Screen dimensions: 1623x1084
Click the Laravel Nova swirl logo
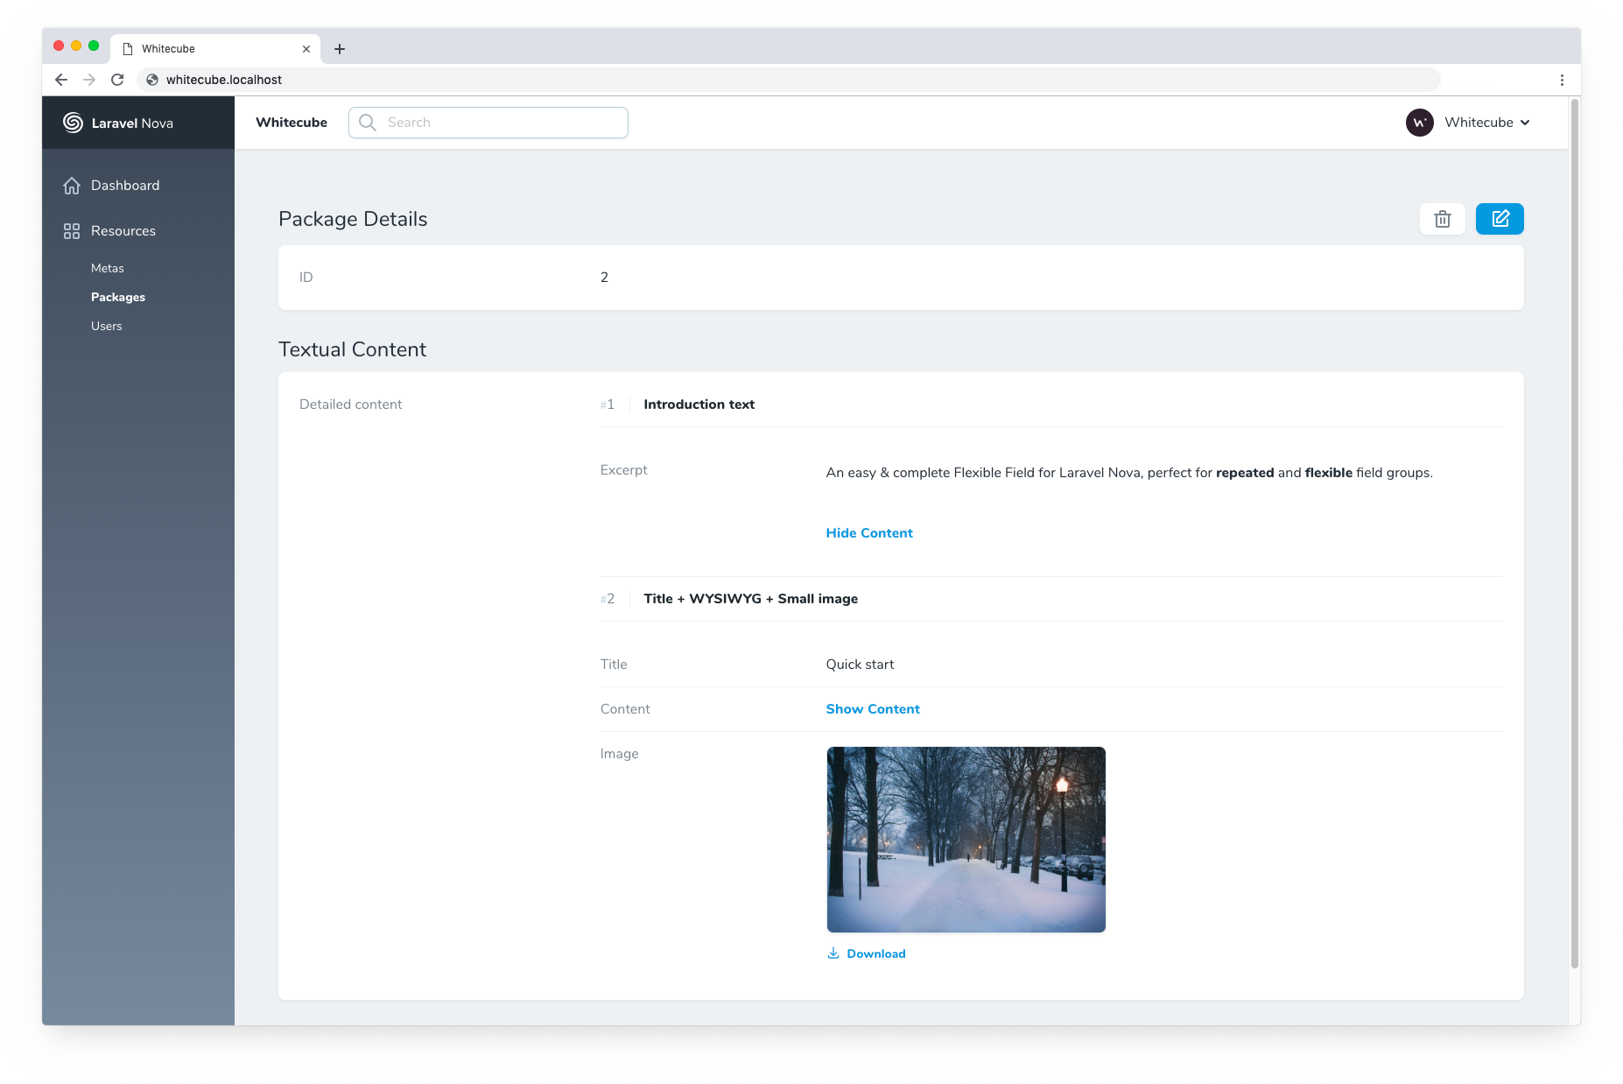(72, 123)
